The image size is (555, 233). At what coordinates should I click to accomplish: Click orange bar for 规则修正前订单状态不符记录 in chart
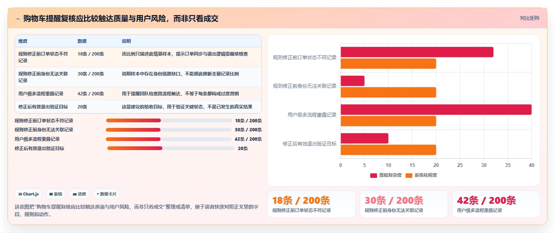[x=388, y=64]
